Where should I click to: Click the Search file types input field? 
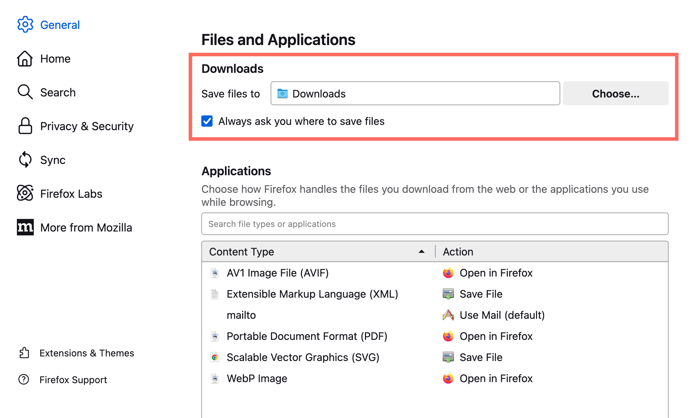[434, 224]
